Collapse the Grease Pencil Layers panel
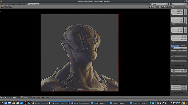188x105 pixels. (x=172, y=42)
